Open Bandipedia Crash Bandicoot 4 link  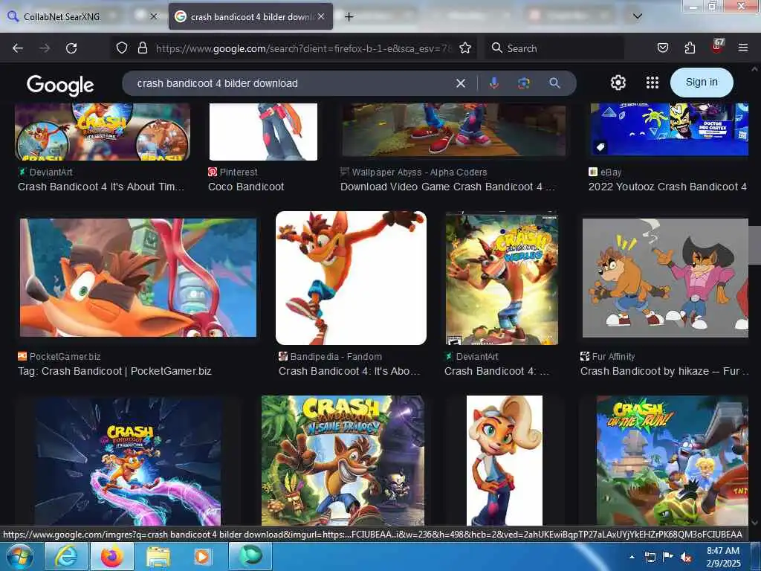349,372
